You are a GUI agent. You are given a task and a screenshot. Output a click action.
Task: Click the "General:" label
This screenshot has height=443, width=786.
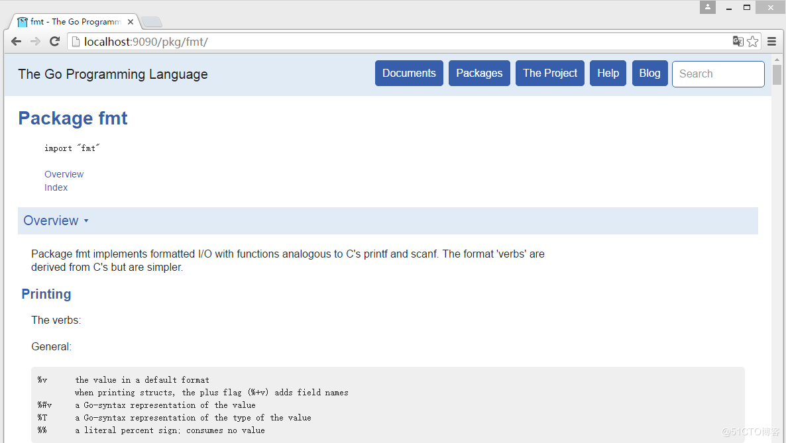51,347
